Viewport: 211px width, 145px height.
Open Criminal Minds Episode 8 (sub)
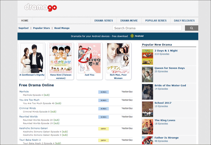tap(40, 112)
